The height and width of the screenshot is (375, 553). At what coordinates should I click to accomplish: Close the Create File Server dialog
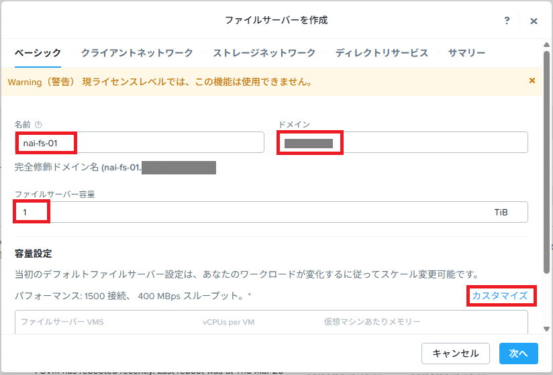click(x=534, y=21)
